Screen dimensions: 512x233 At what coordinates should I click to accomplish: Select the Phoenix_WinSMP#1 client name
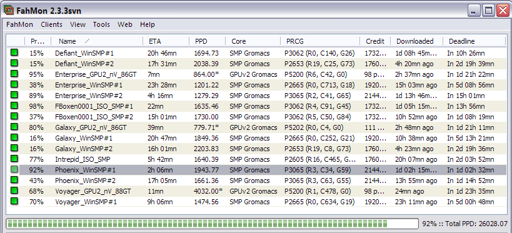point(85,170)
